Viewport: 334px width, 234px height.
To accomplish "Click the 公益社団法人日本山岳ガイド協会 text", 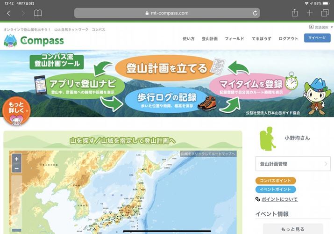I will tap(273, 113).
